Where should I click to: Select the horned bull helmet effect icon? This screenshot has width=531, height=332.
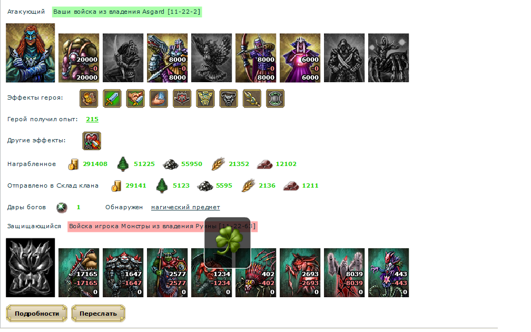pos(229,99)
